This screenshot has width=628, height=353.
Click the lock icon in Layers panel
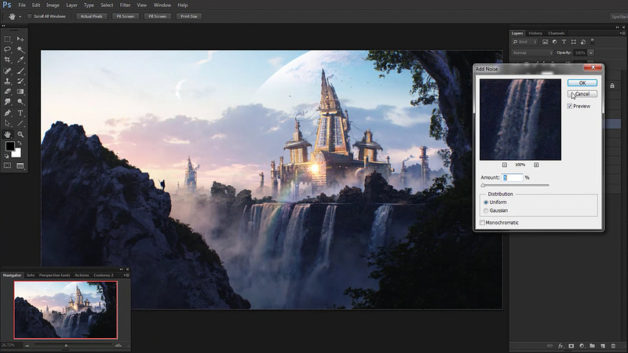pyautogui.click(x=612, y=86)
